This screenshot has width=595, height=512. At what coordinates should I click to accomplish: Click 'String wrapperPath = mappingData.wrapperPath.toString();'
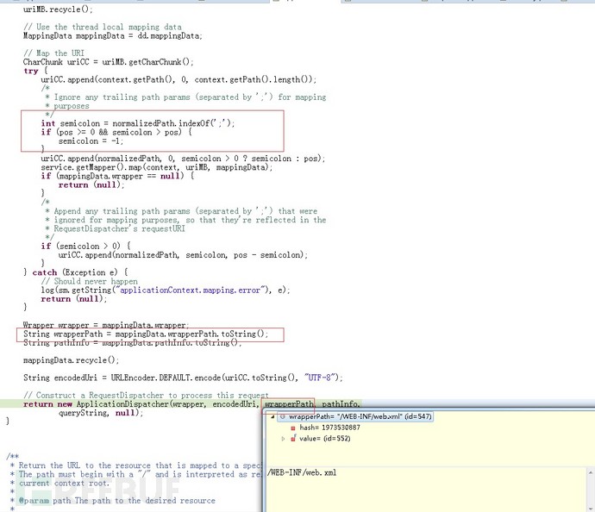[146, 334]
